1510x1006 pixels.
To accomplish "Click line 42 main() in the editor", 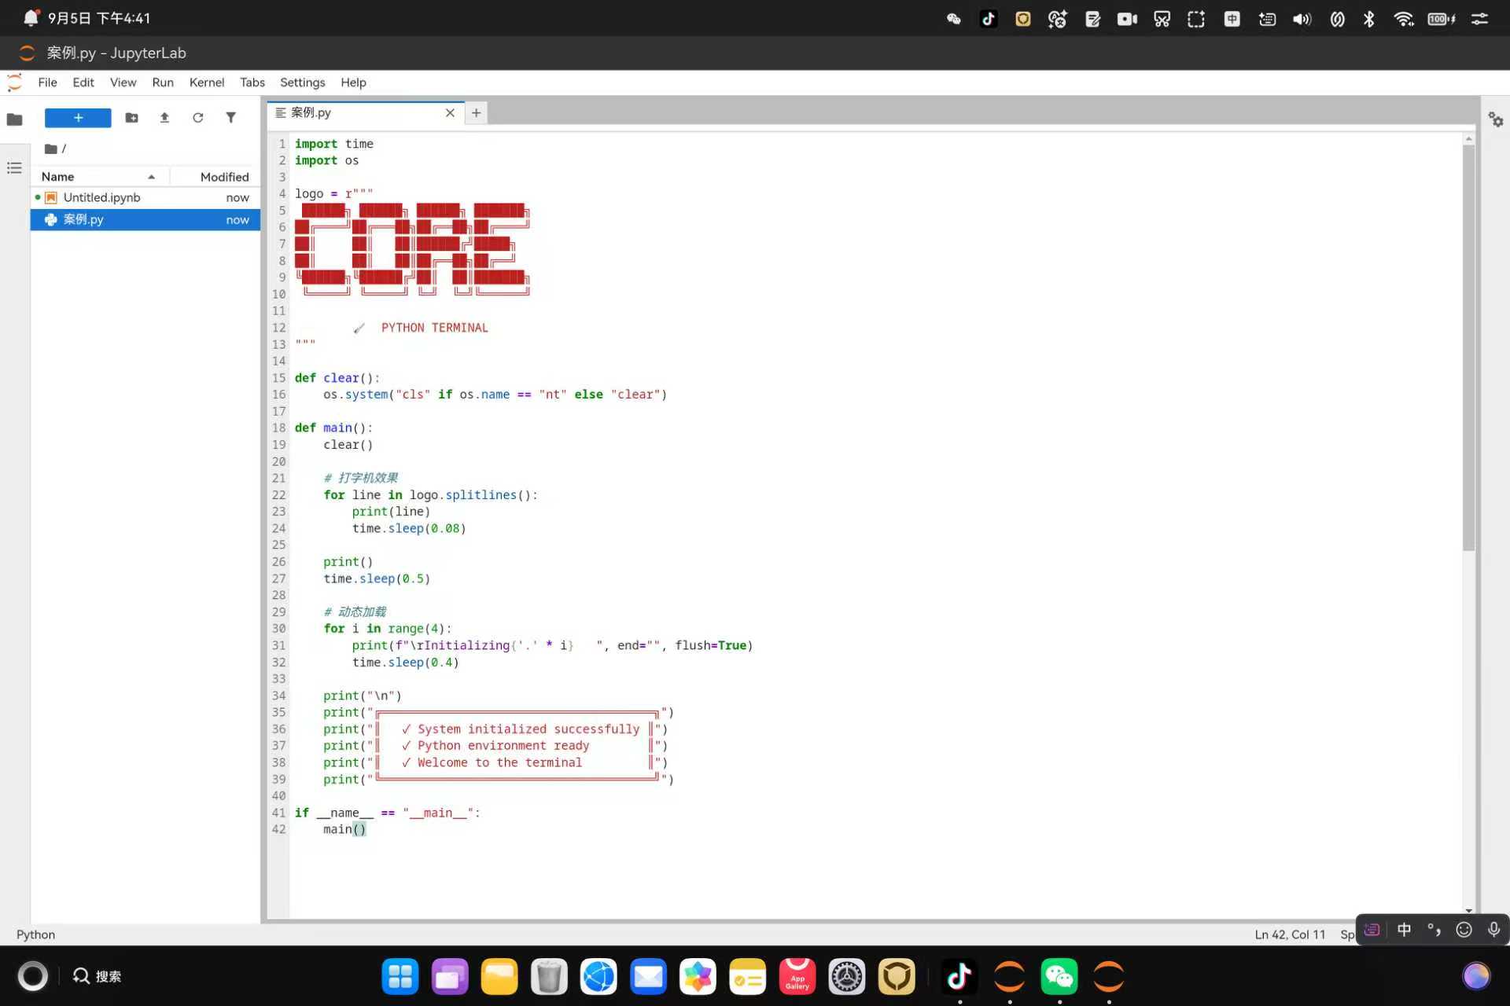I will 344,829.
